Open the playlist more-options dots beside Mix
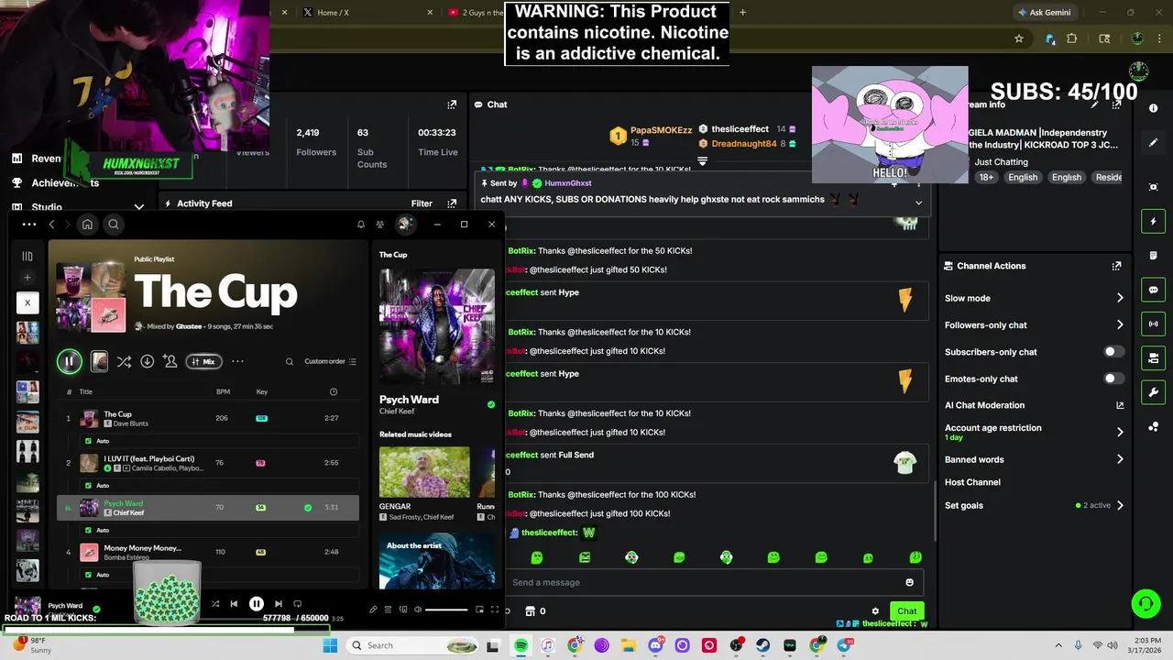The image size is (1173, 660). pyautogui.click(x=237, y=361)
